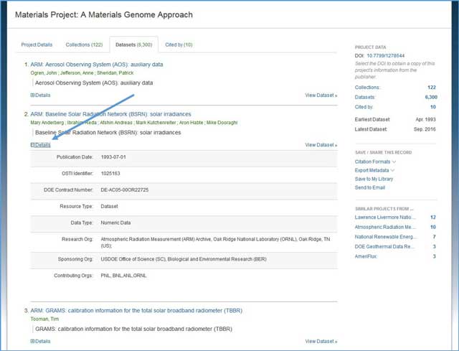
Task: Open similar project Lawrence Livermore Natio...
Action: pos(384,217)
